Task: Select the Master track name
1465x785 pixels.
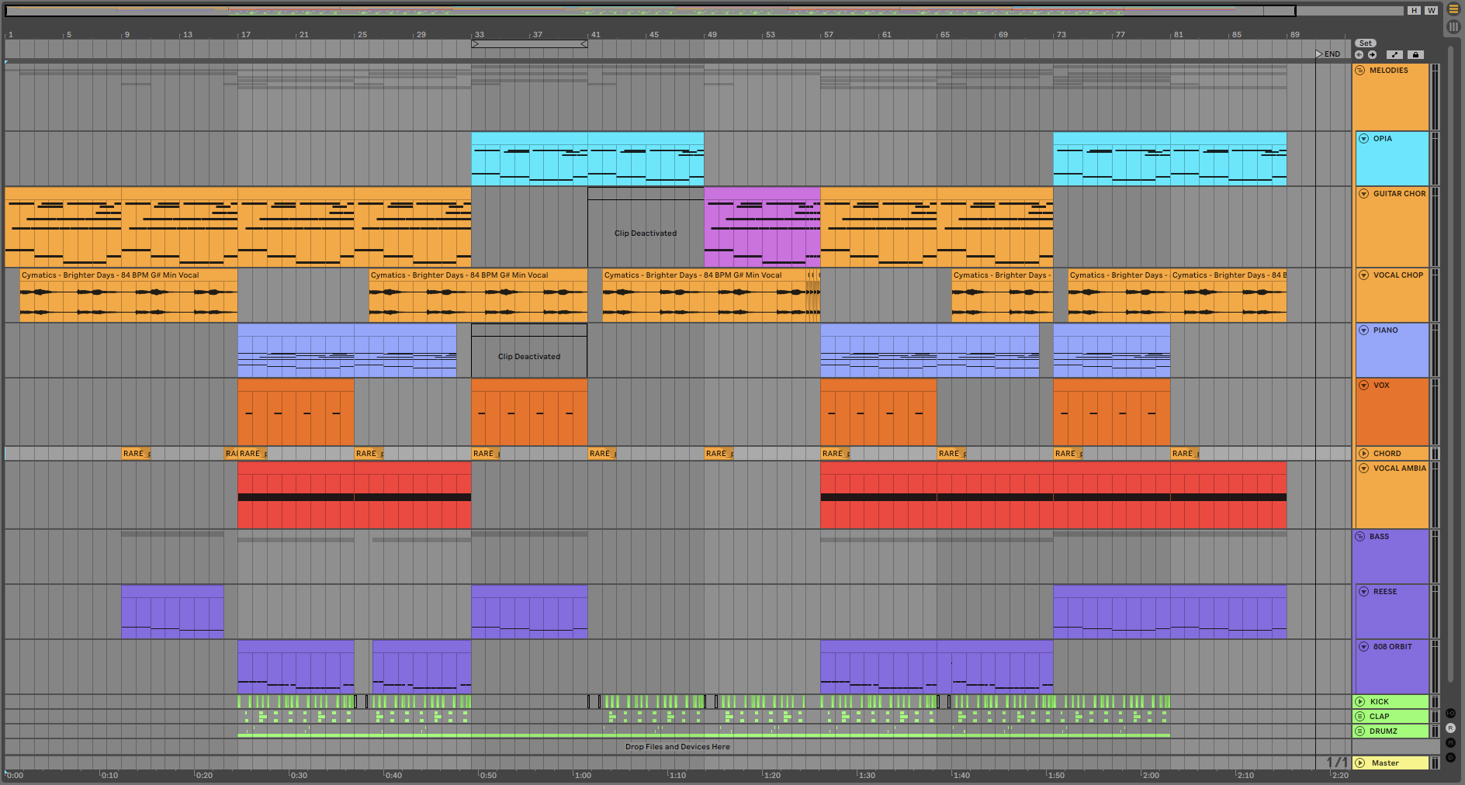Action: pos(1384,763)
